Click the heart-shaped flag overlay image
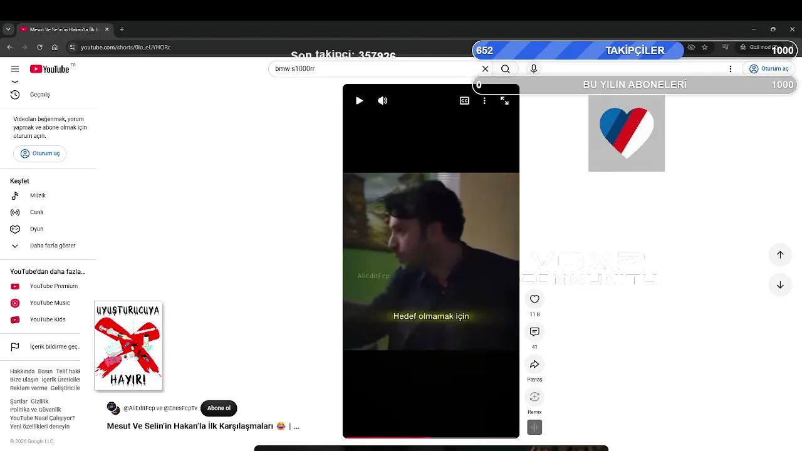The width and height of the screenshot is (802, 451). [627, 133]
